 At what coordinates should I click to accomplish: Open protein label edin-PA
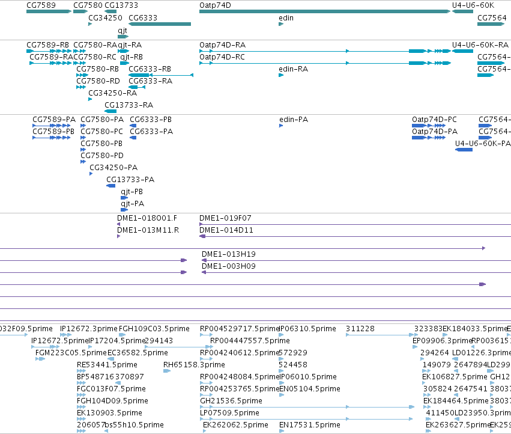[x=294, y=120]
